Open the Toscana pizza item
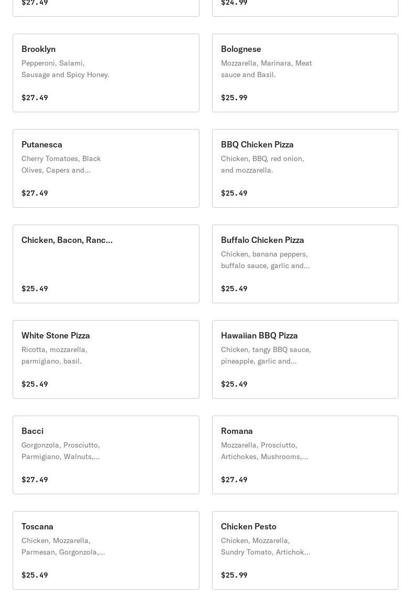Viewport: 411px width, 606px height. [106, 550]
